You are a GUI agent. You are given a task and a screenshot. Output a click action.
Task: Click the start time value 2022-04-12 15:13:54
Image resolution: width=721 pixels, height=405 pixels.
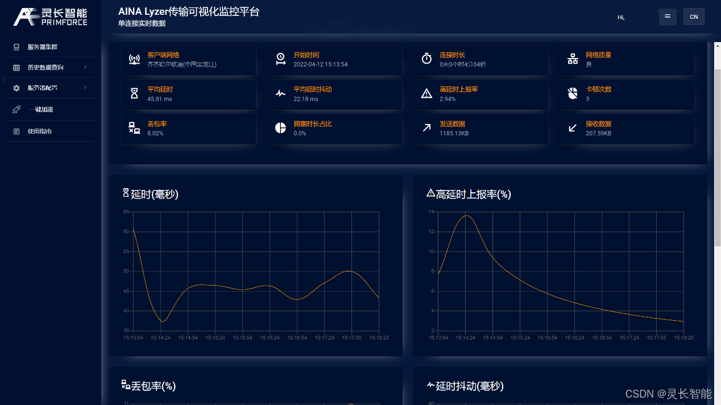[321, 64]
